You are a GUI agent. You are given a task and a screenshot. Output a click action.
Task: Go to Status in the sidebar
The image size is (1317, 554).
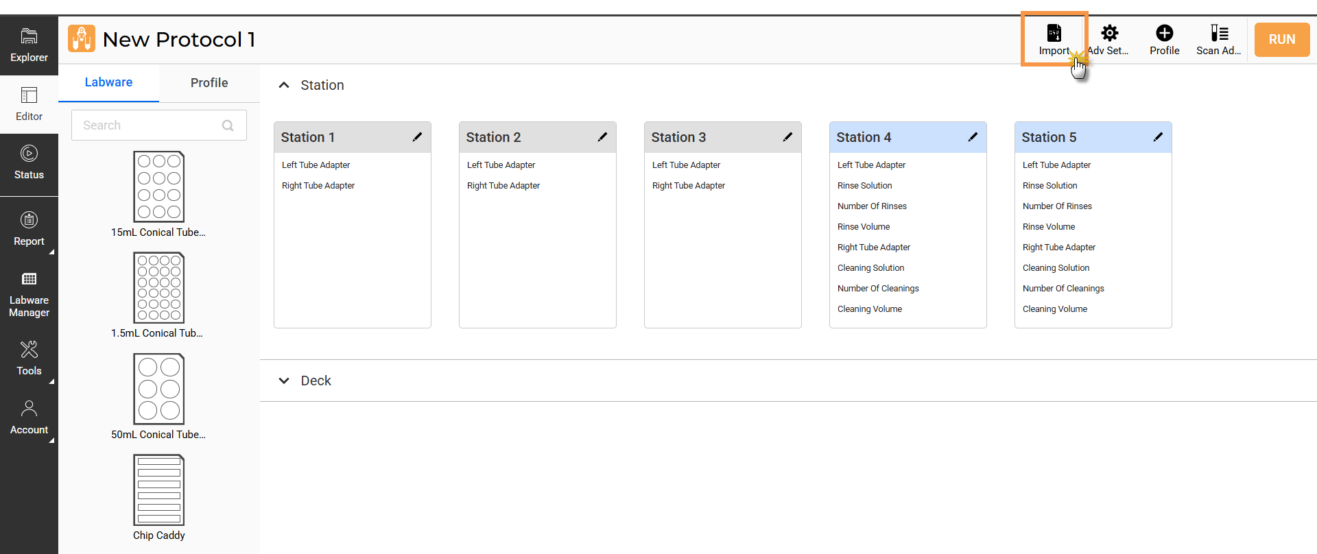[29, 162]
